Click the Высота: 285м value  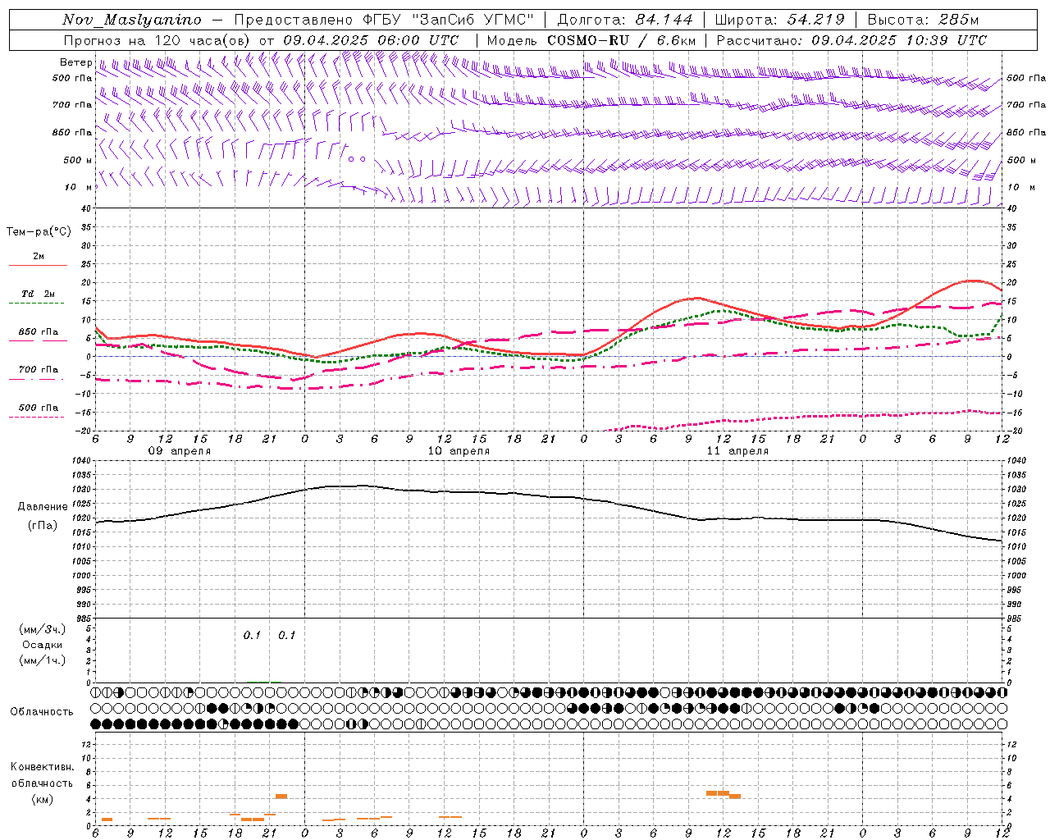pos(923,20)
